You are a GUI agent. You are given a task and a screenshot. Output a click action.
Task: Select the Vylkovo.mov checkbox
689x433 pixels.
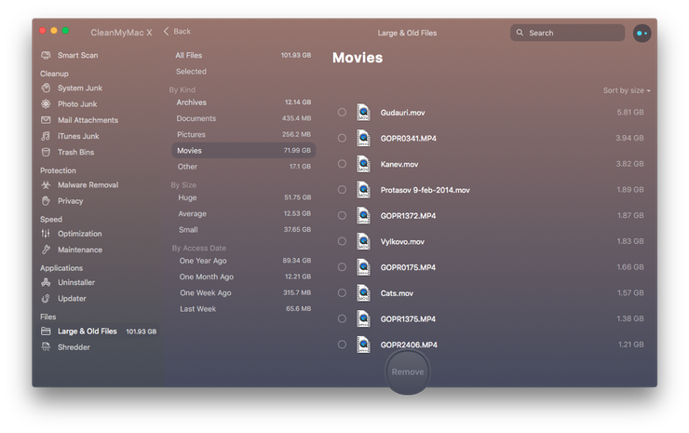(342, 241)
